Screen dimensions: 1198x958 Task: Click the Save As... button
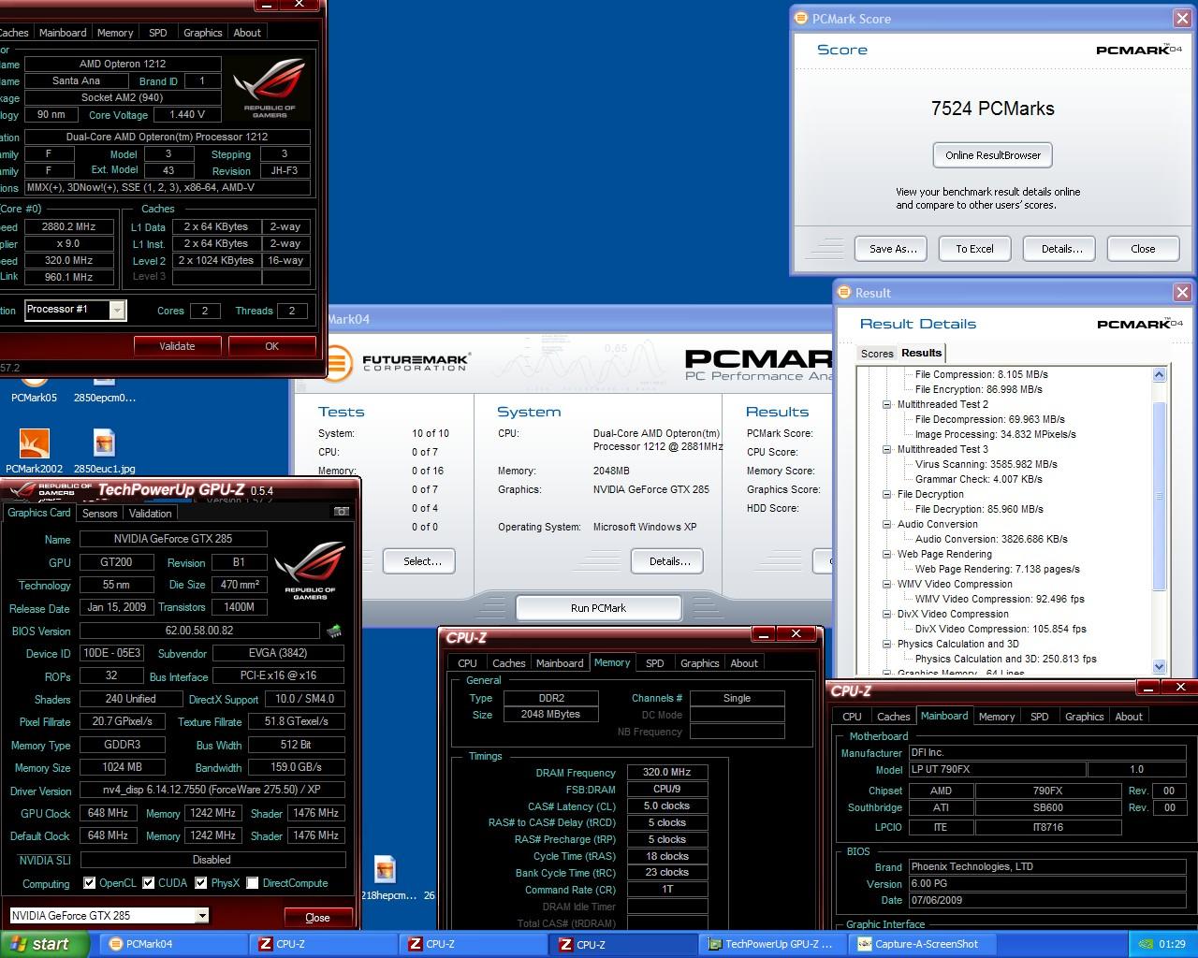coord(892,249)
